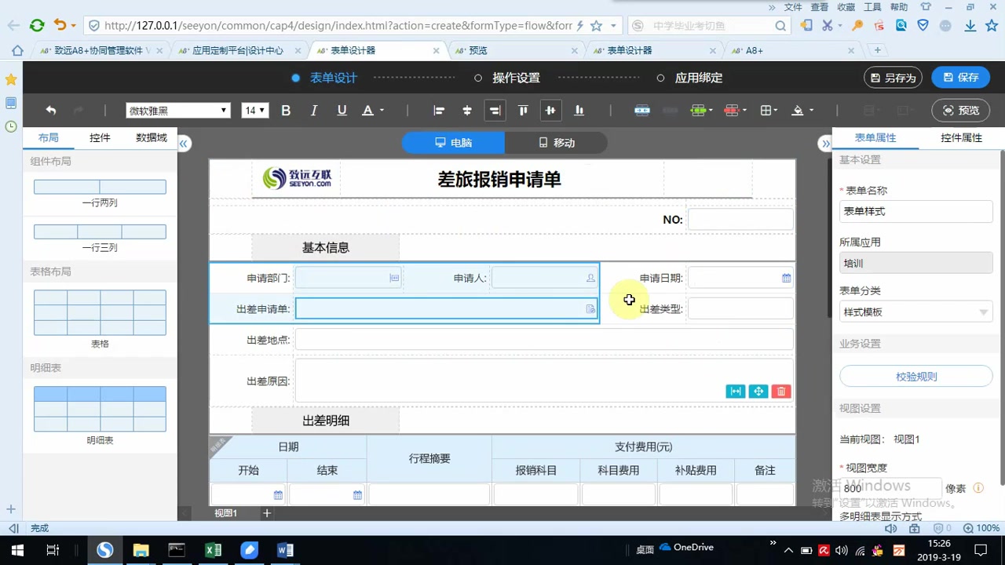Image resolution: width=1005 pixels, height=565 pixels.
Task: Click the delete control on 出差原因 field
Action: point(780,391)
